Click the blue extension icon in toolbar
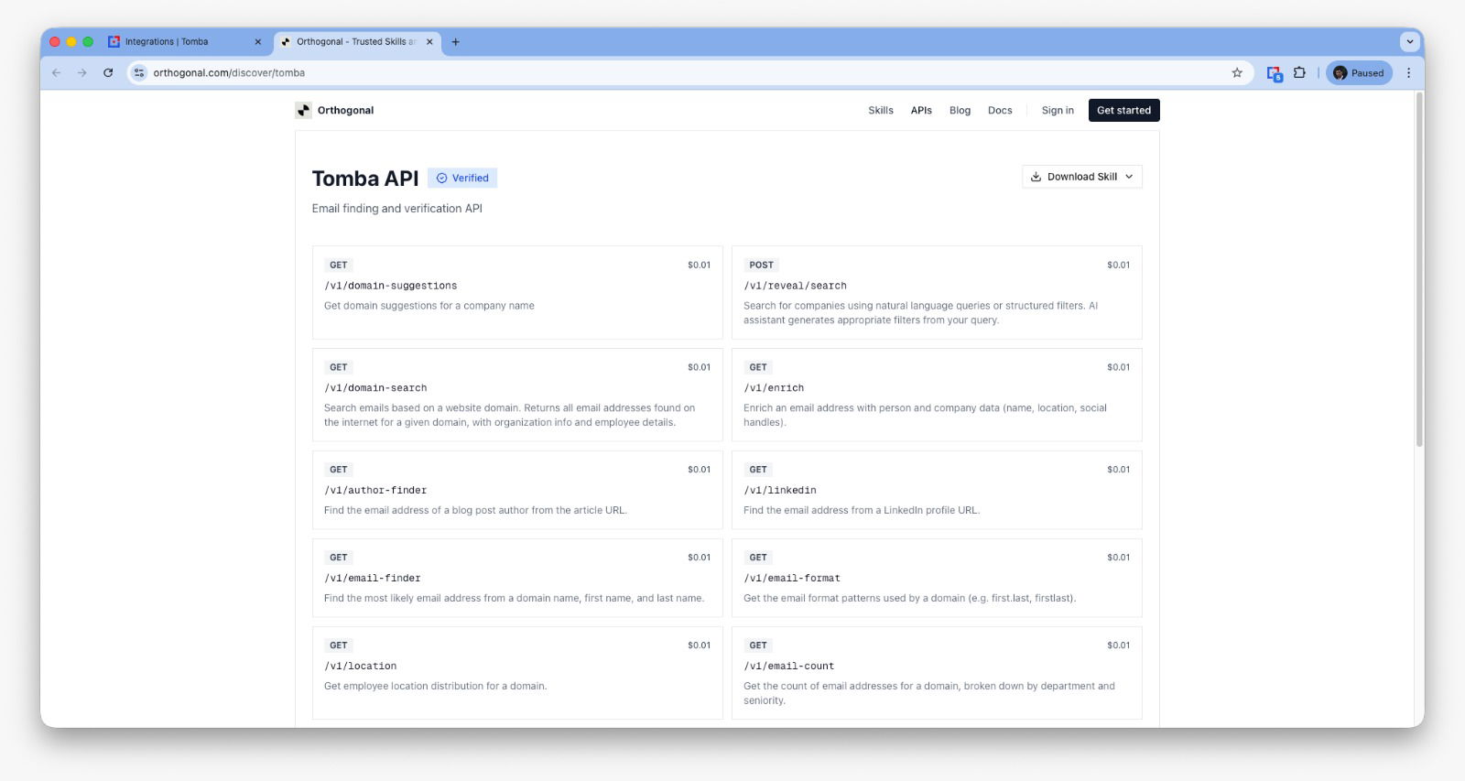 click(x=1274, y=73)
